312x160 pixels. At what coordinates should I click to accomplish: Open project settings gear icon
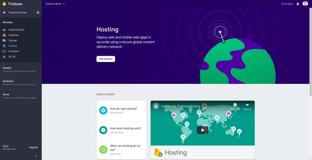coord(38,12)
